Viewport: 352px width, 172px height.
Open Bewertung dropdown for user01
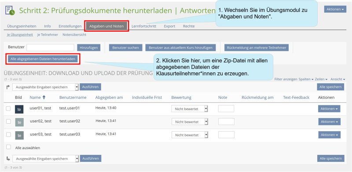tap(190, 109)
